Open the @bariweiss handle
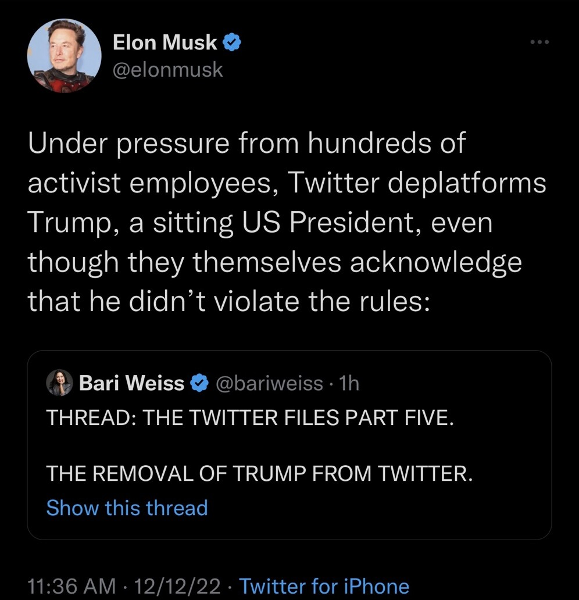This screenshot has width=579, height=600. pos(269,383)
